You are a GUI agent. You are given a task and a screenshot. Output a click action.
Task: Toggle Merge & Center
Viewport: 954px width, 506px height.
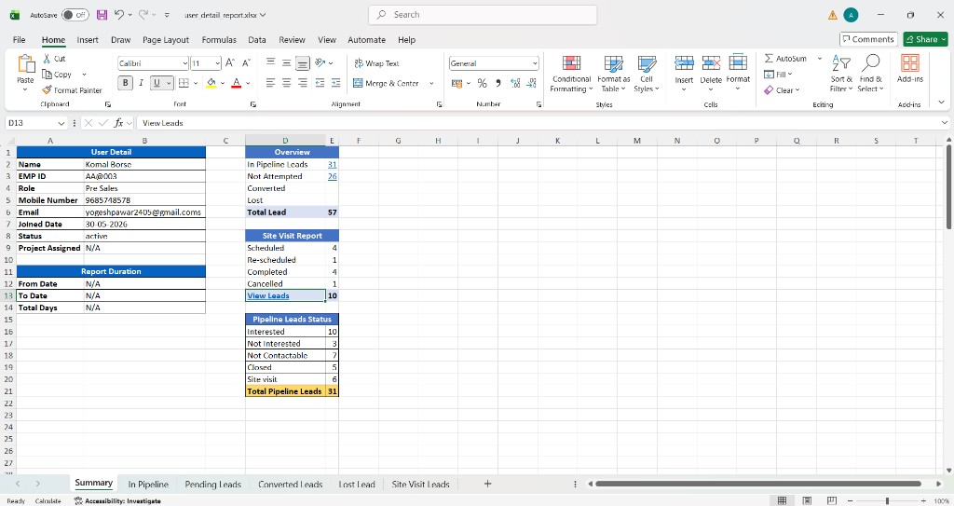click(387, 83)
